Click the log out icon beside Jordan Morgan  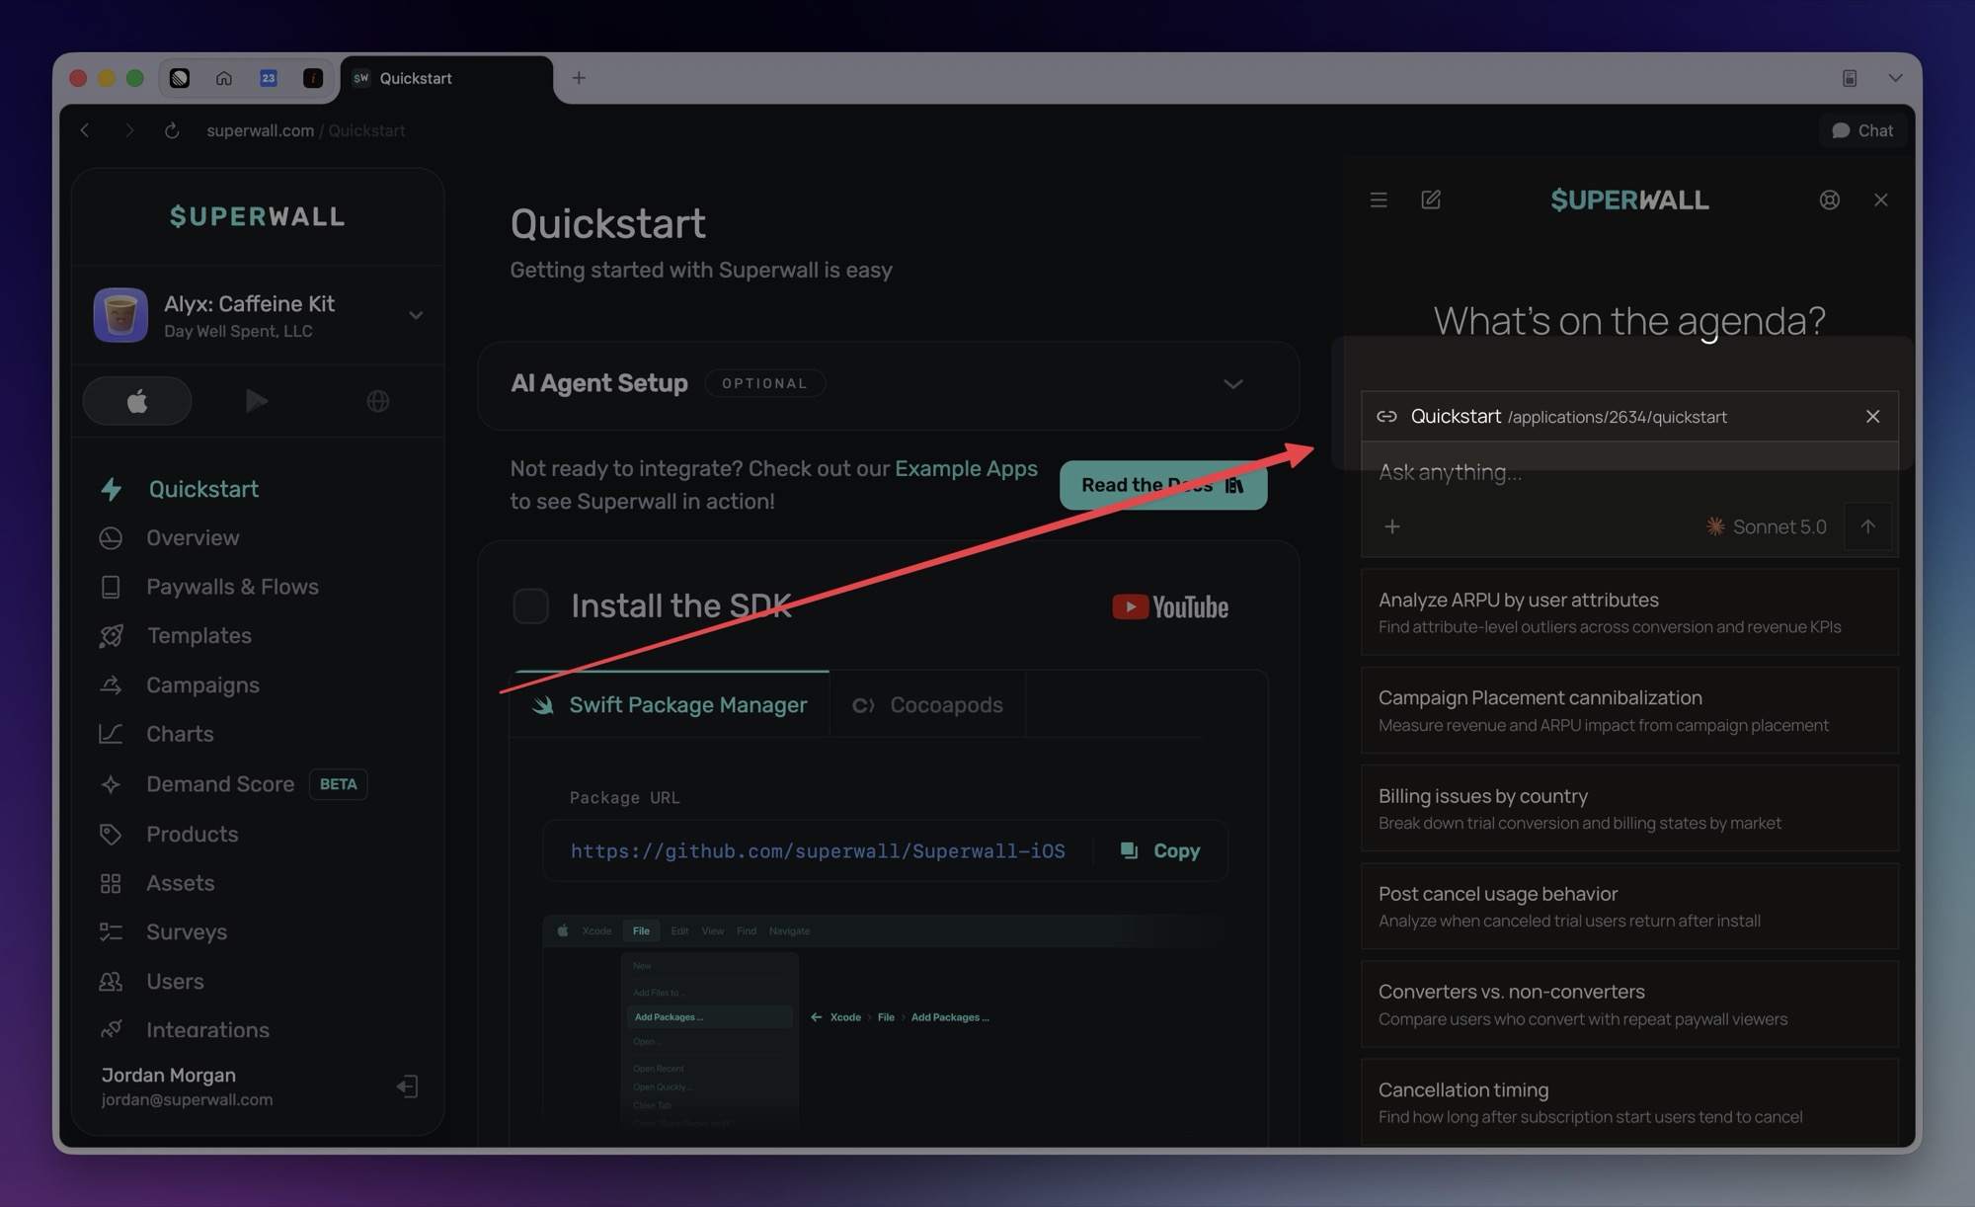pos(407,1086)
